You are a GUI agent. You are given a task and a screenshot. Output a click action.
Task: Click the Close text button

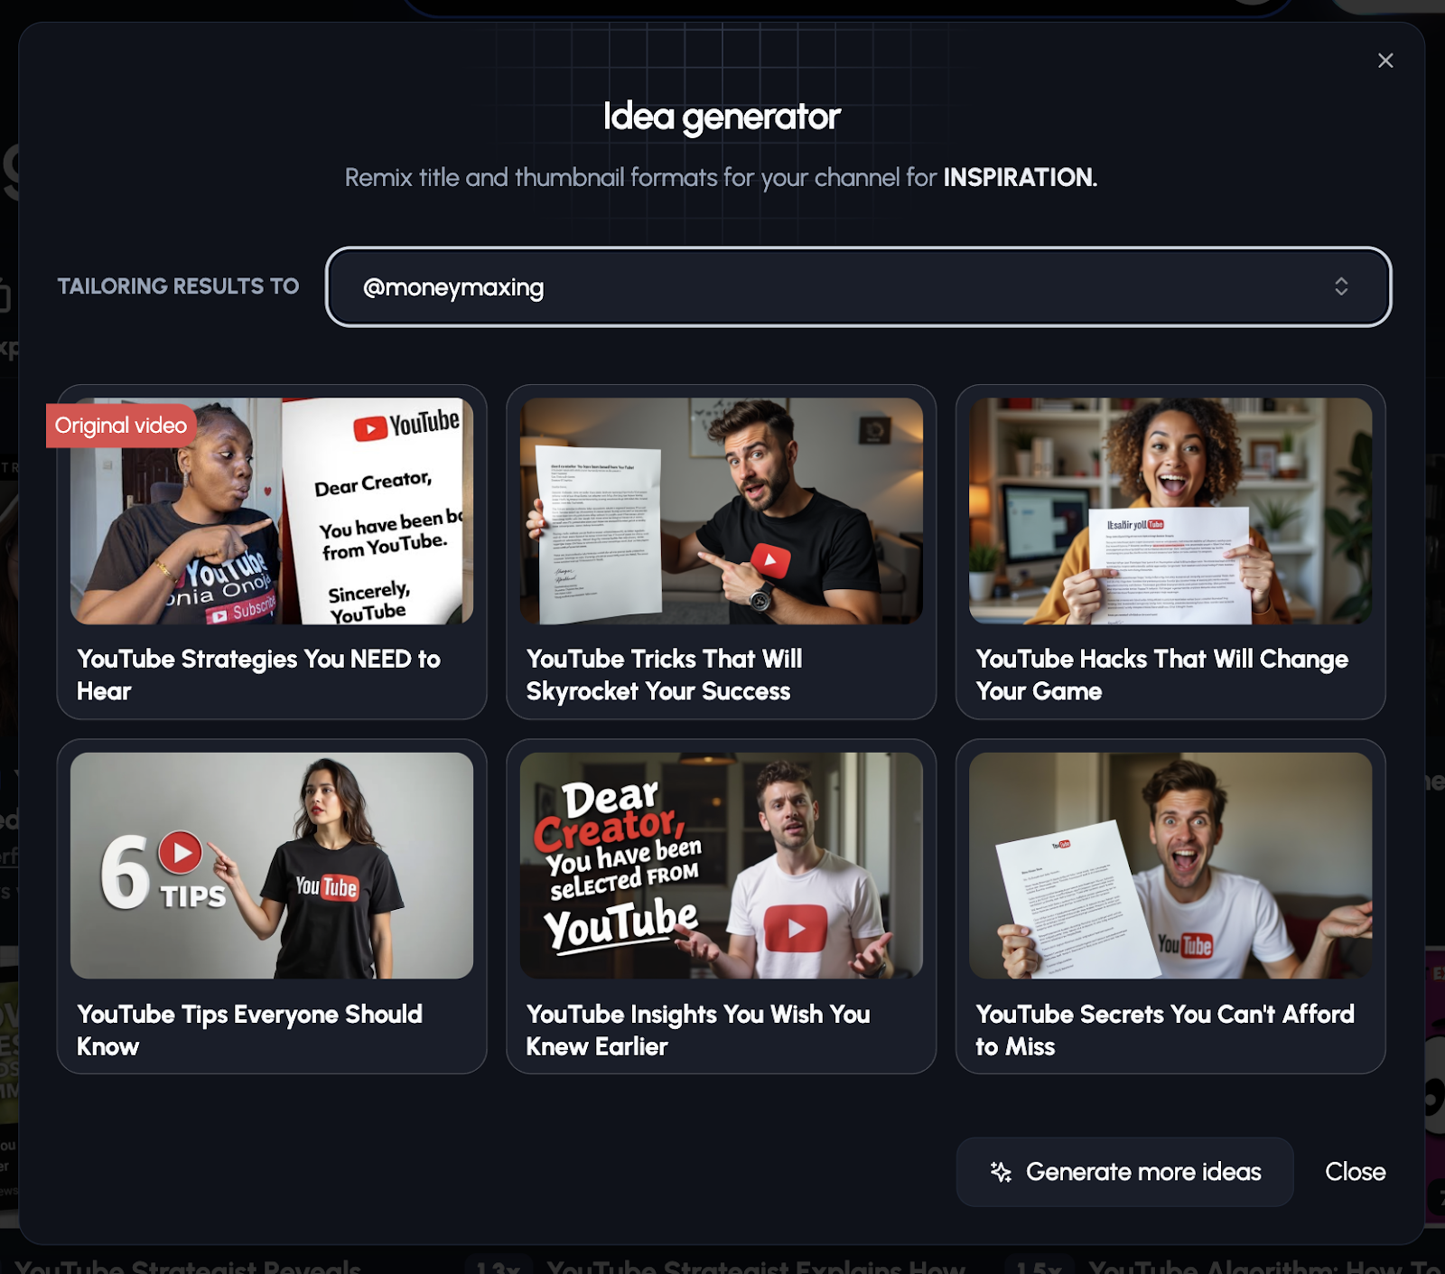click(1355, 1172)
